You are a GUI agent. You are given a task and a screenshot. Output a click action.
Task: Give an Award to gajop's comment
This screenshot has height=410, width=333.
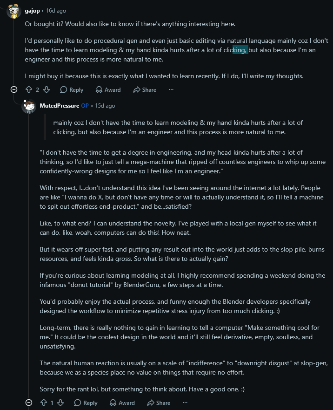[108, 89]
